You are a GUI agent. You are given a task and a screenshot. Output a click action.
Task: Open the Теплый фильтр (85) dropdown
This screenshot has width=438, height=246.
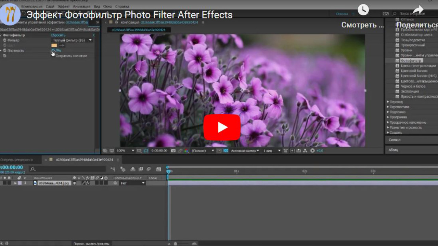point(70,40)
